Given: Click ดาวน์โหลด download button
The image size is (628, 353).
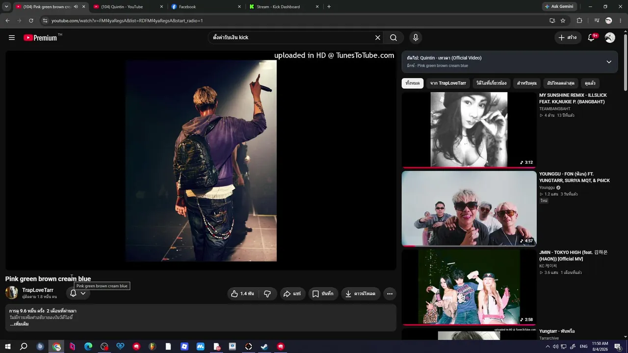Looking at the screenshot, I should click(361, 294).
